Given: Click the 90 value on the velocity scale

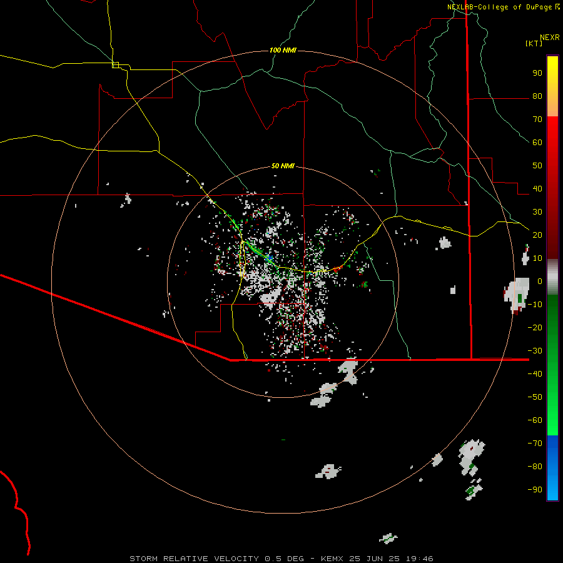Looking at the screenshot, I should coord(537,73).
